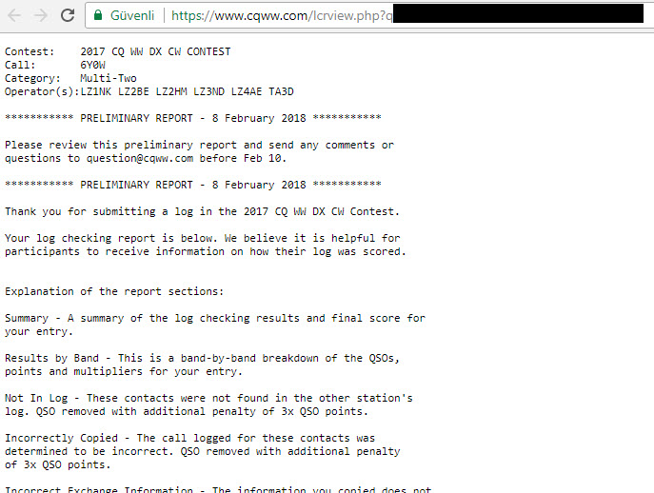
Task: Click the 2017 CQ WW DX CW CONTEST title
Action: click(155, 51)
